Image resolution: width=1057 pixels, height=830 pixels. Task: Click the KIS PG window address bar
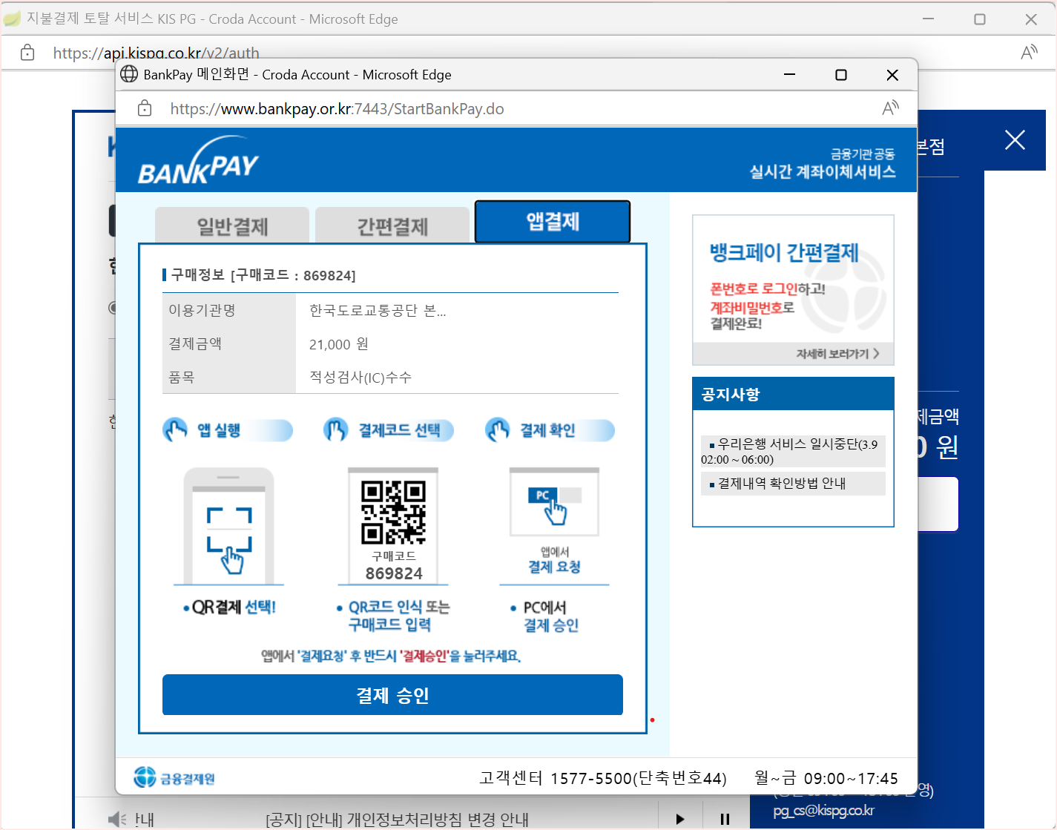(x=156, y=53)
